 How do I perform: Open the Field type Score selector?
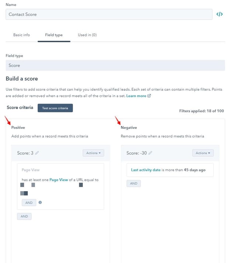(115, 65)
